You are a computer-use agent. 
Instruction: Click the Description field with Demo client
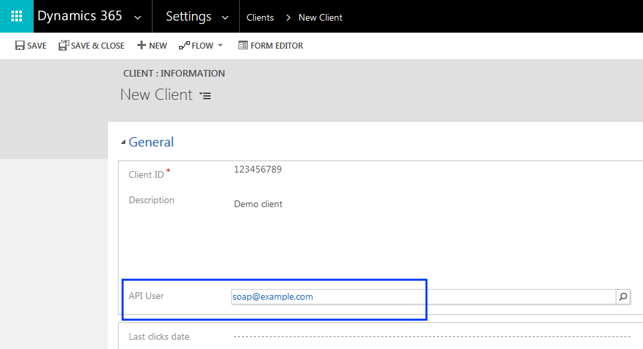[259, 204]
